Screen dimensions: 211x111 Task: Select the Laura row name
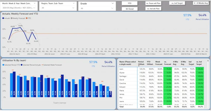(121, 101)
